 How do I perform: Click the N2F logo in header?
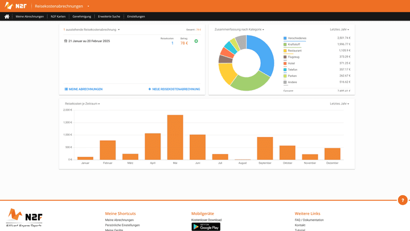coord(15,6)
